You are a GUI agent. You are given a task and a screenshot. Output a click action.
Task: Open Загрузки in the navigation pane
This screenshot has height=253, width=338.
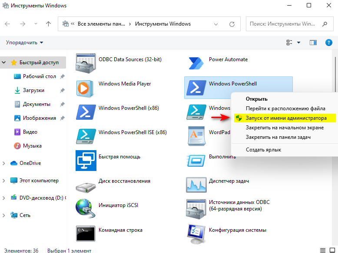[x=33, y=90]
